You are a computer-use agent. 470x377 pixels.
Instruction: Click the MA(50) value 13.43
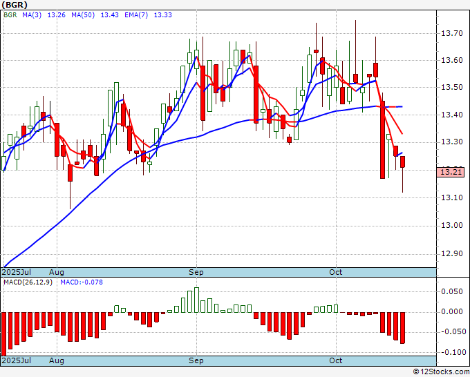click(109, 15)
